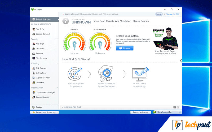
Task: Click the Facebook icon in fan club bar
Action: point(175,107)
